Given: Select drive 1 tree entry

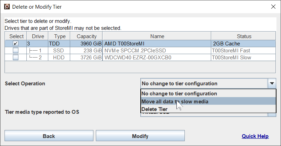Looking at the screenshot, I should [38, 50].
